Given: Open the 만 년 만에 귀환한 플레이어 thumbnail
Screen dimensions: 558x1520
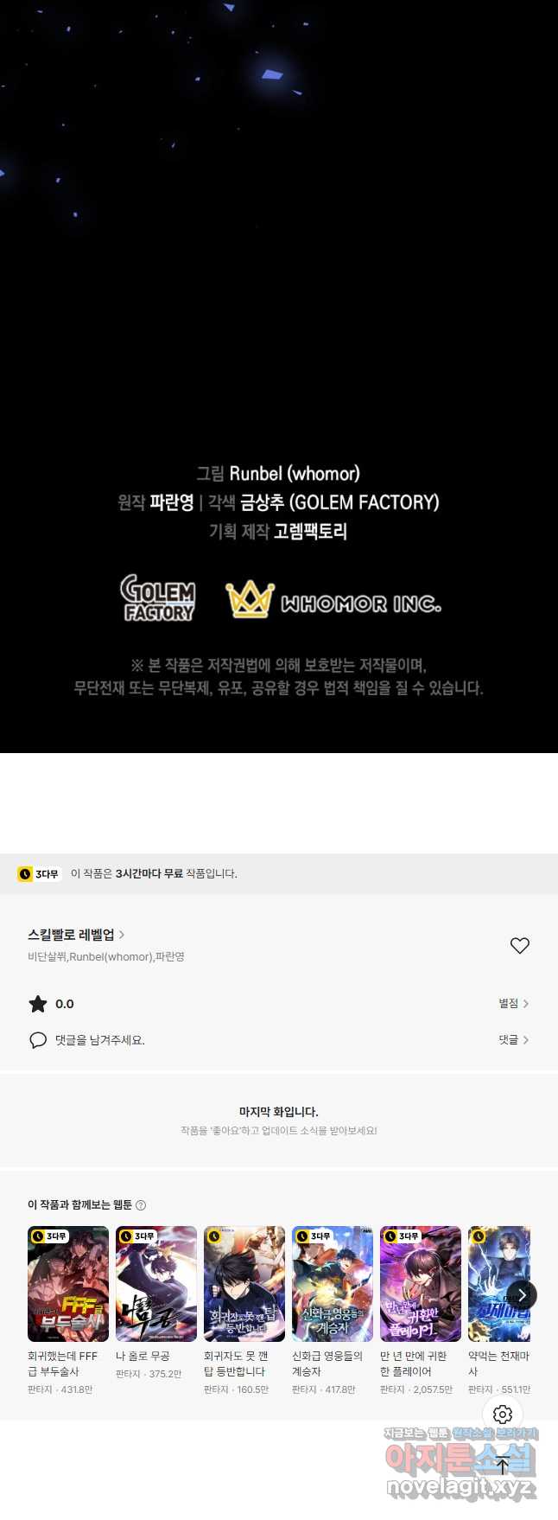Looking at the screenshot, I should (x=421, y=1284).
